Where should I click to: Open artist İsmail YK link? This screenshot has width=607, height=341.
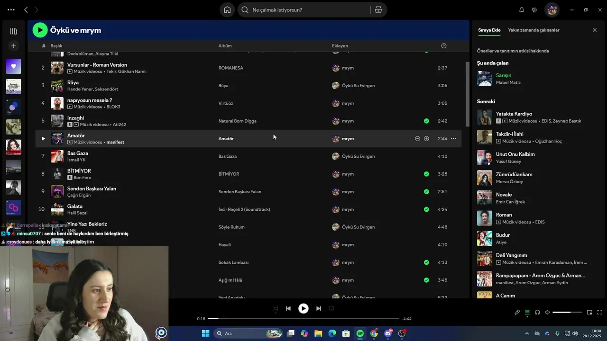76,160
